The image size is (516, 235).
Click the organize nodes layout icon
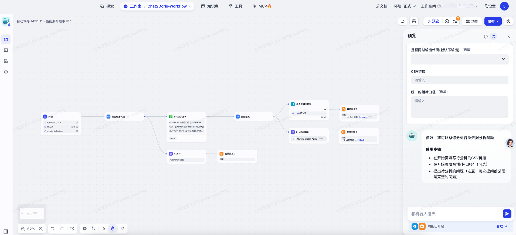pyautogui.click(x=123, y=229)
